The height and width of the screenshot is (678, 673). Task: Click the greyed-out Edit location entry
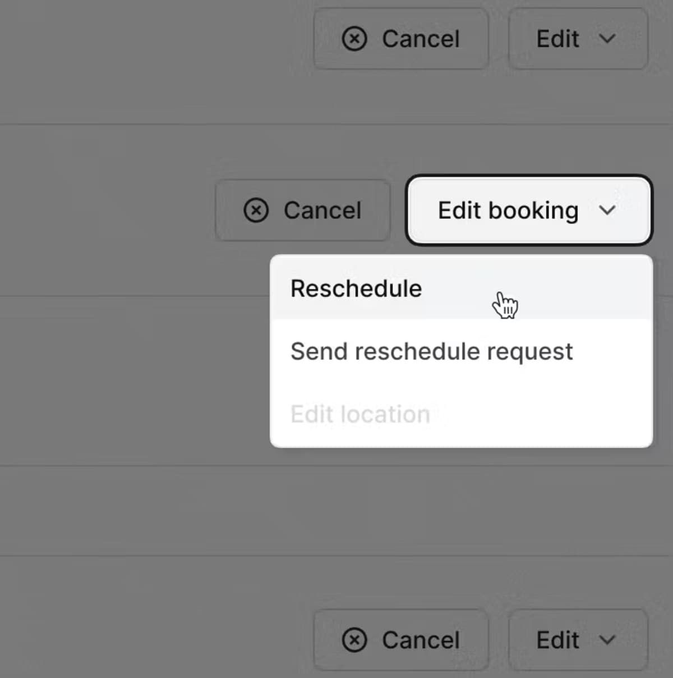(360, 414)
